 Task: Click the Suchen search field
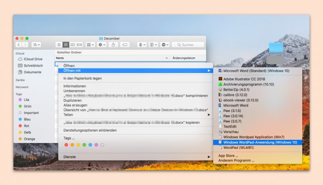pyautogui.click(x=188, y=44)
